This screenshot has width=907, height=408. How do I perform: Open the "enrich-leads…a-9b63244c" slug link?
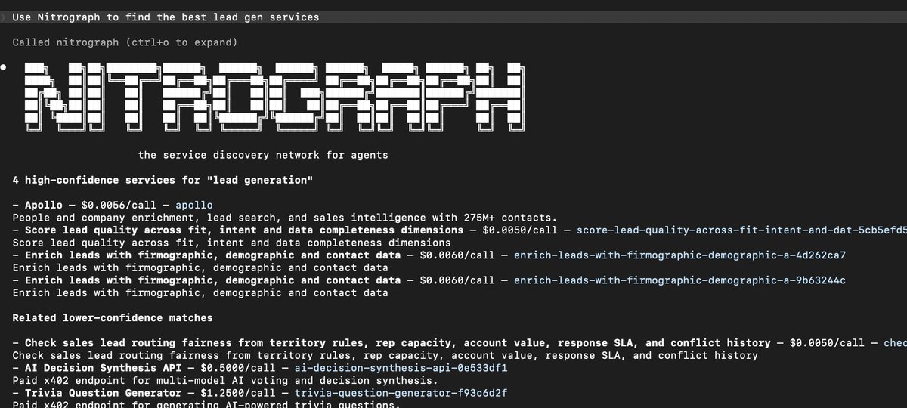[679, 280]
